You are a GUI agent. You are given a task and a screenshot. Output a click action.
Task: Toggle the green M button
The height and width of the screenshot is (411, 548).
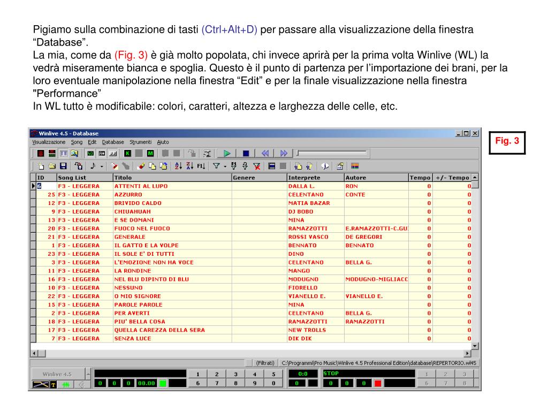[x=150, y=154]
